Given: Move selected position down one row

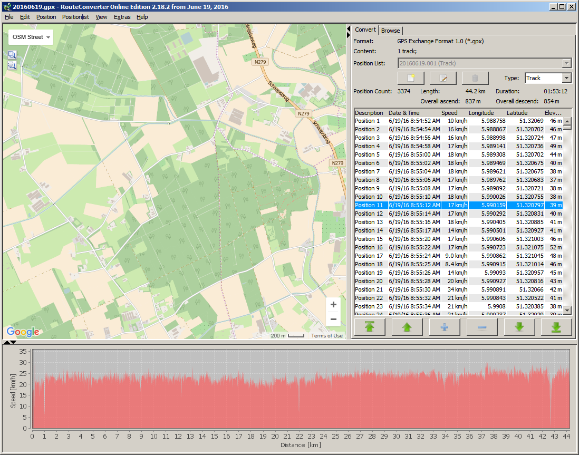Looking at the screenshot, I should pos(519,327).
